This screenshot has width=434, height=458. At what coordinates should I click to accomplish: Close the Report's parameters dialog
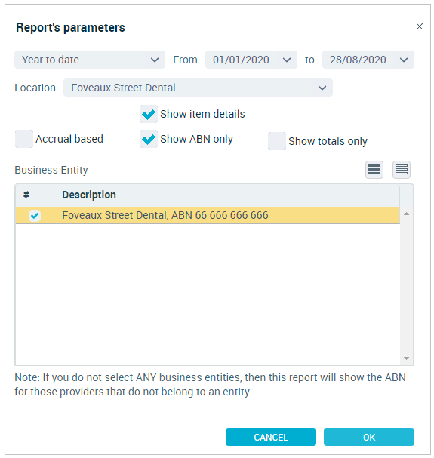(420, 26)
